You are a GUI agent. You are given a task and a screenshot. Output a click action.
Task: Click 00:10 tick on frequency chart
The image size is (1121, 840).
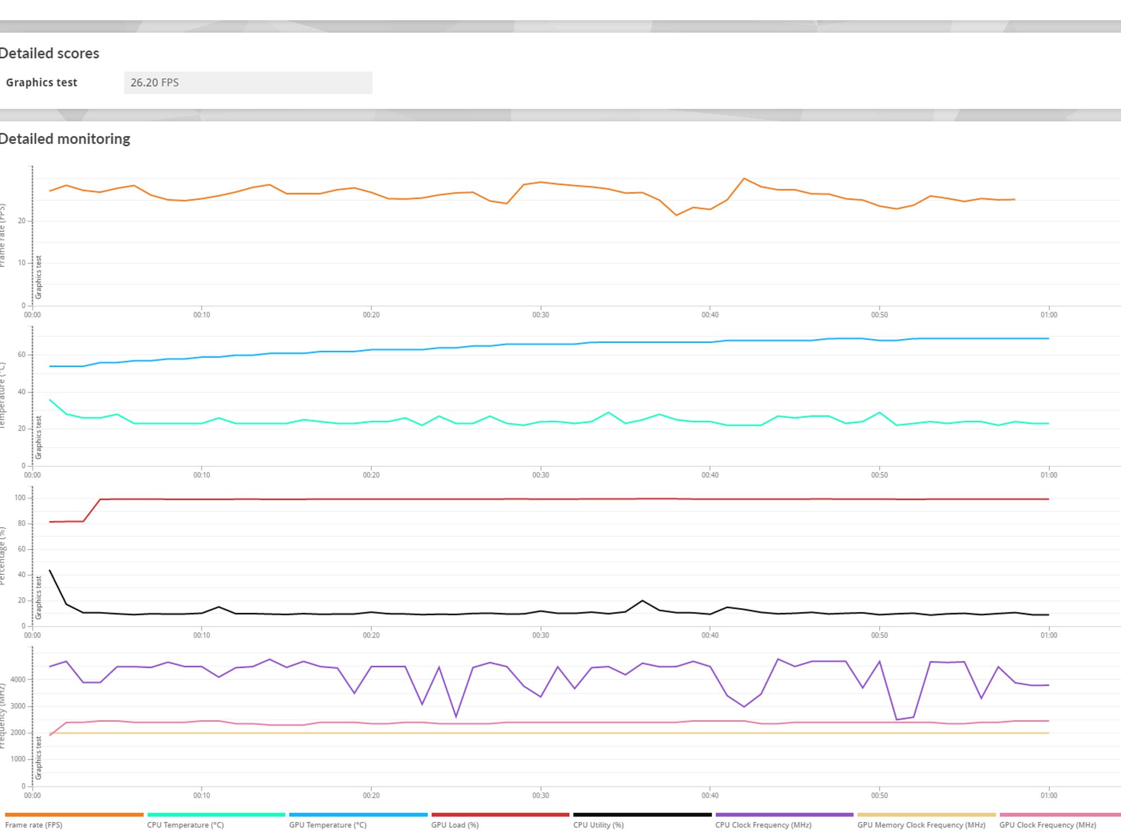pos(201,795)
